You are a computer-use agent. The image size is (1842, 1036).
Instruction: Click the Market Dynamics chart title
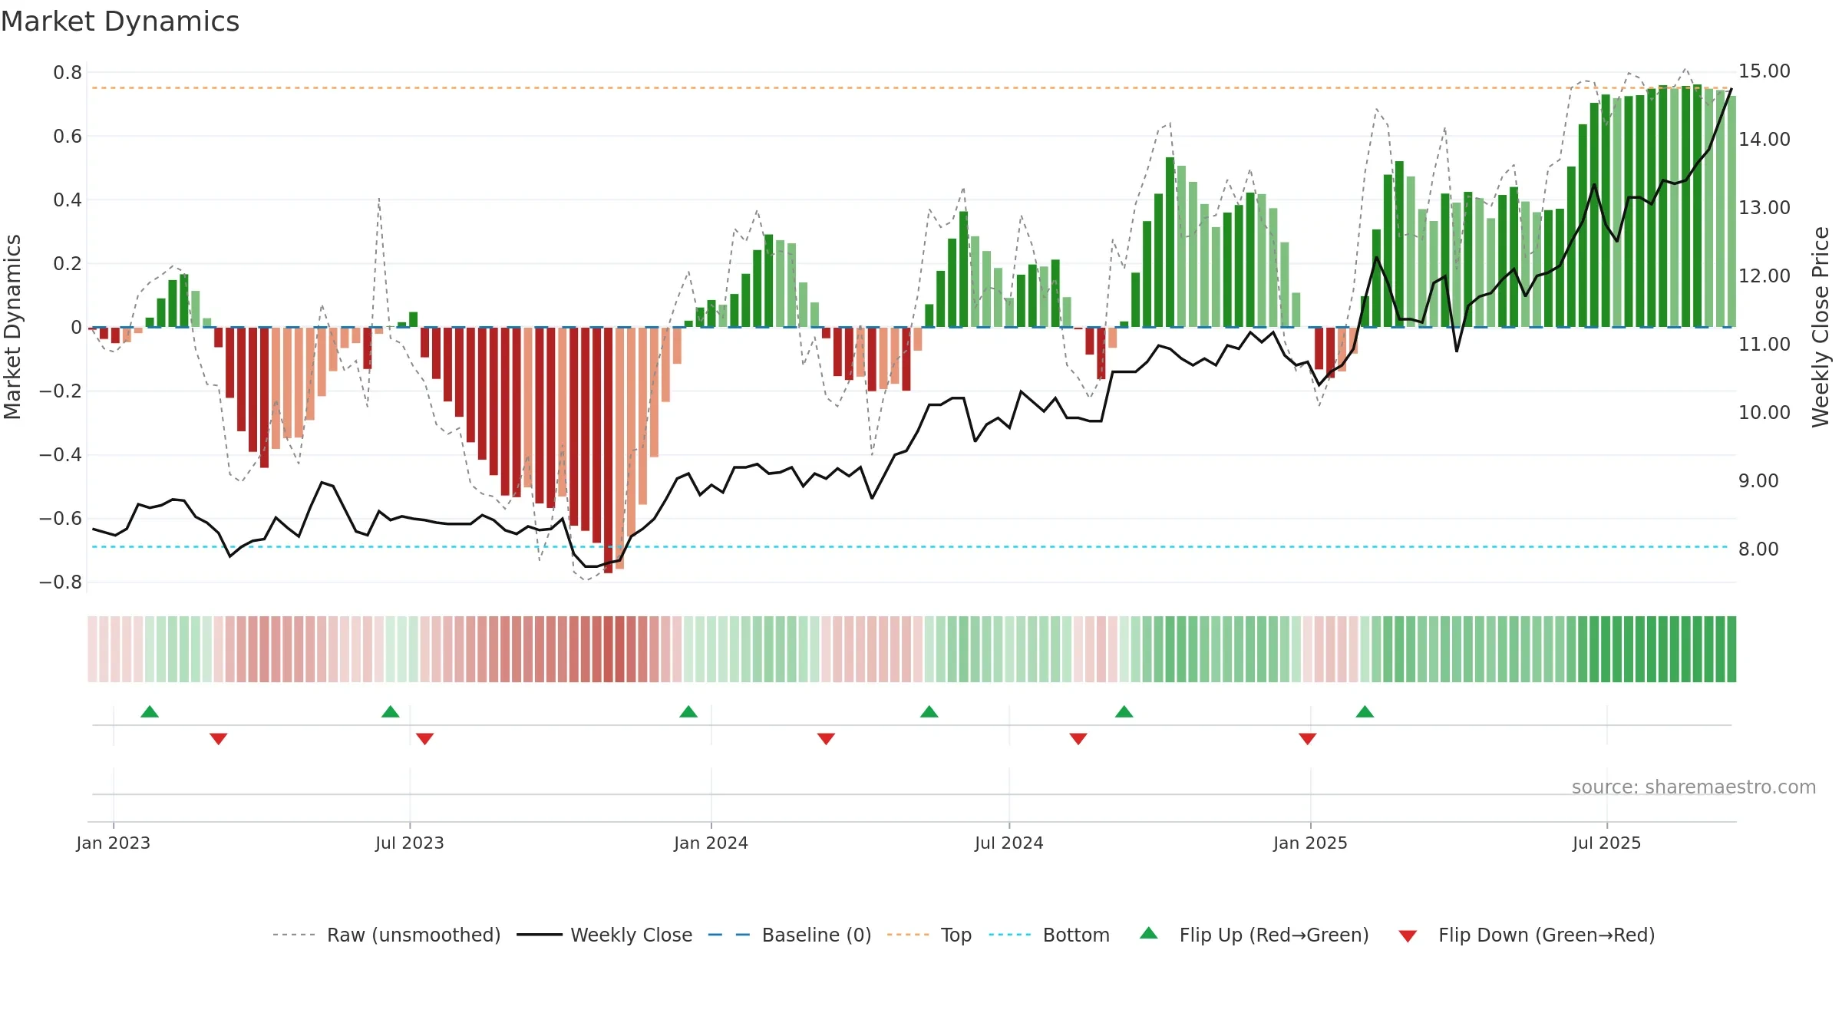pos(120,21)
